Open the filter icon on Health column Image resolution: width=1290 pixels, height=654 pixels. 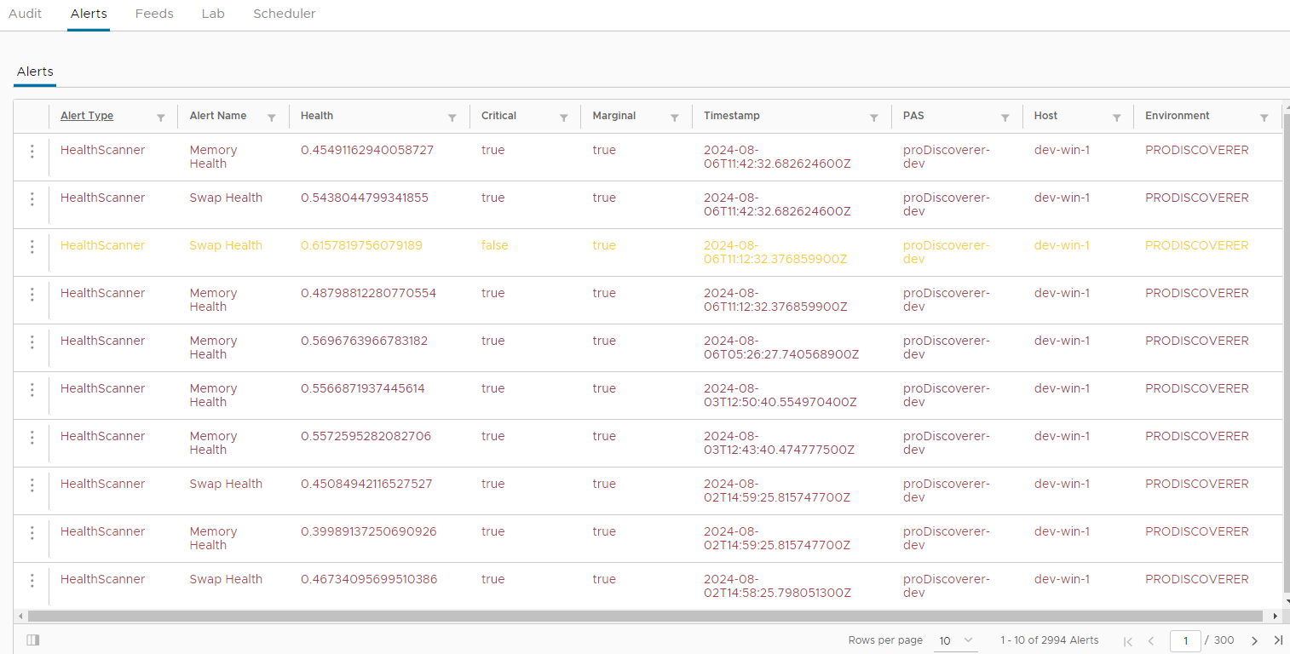tap(452, 117)
